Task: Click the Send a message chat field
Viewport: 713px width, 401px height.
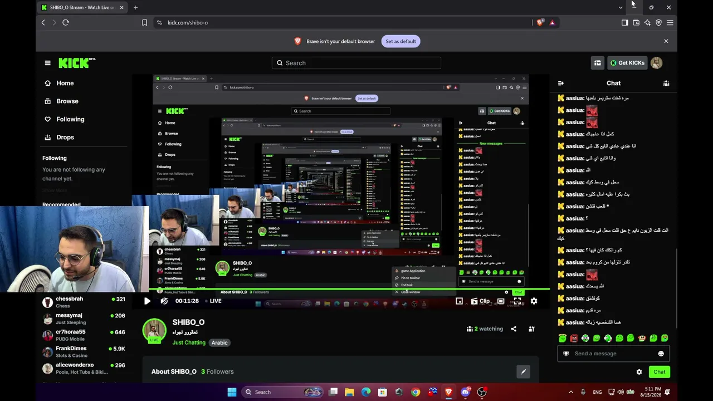Action: pyautogui.click(x=613, y=354)
